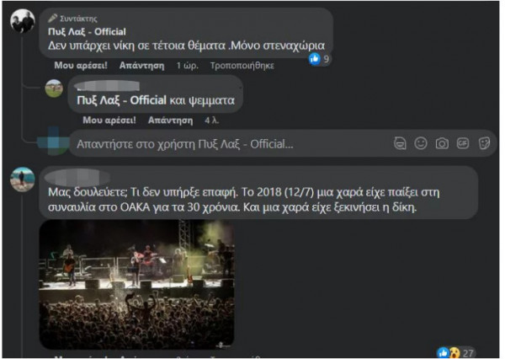
Task: Open the sticker picker icon
Action: (484, 143)
